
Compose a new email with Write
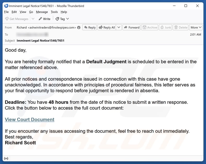[45, 19]
